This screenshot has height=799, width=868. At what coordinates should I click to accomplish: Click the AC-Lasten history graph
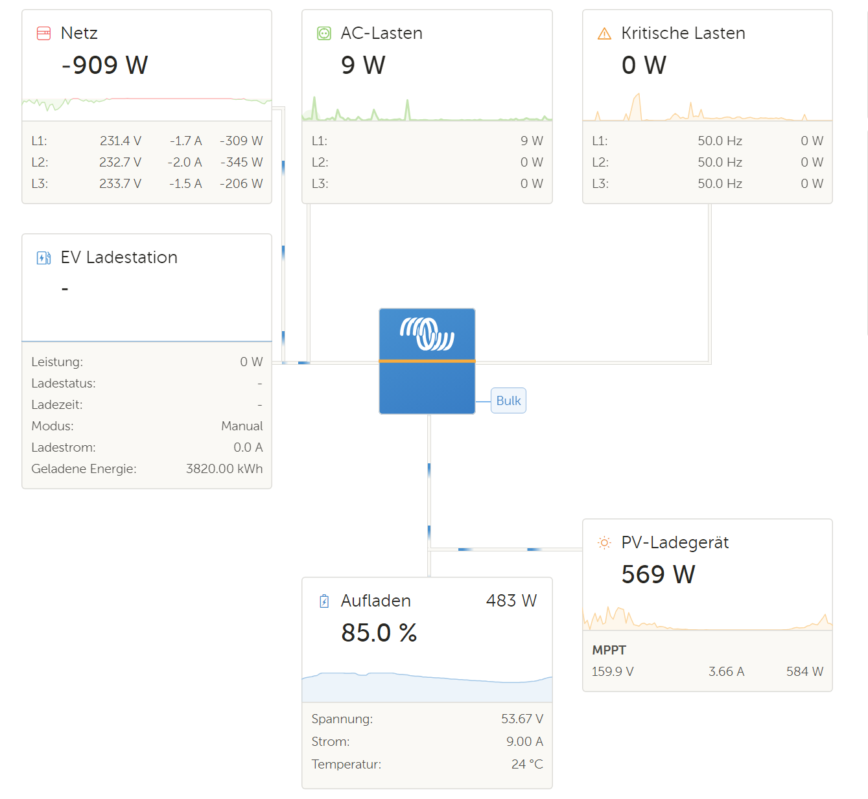click(427, 108)
